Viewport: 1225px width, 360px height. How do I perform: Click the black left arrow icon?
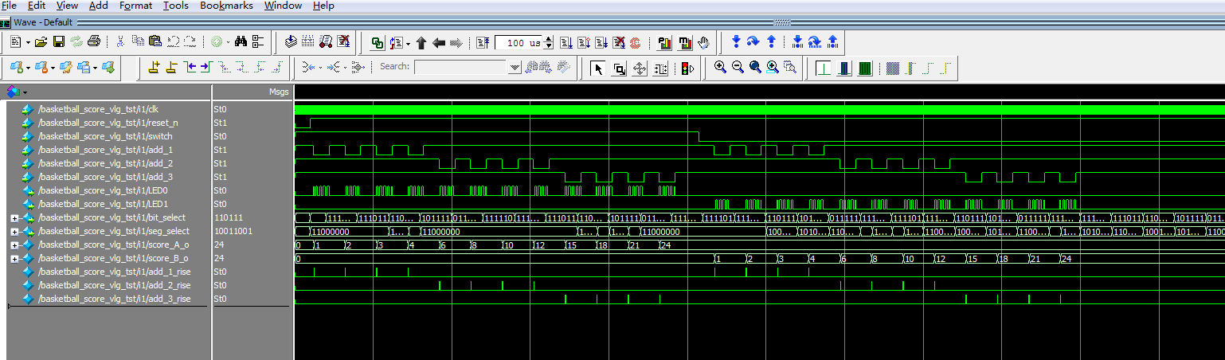coord(438,42)
